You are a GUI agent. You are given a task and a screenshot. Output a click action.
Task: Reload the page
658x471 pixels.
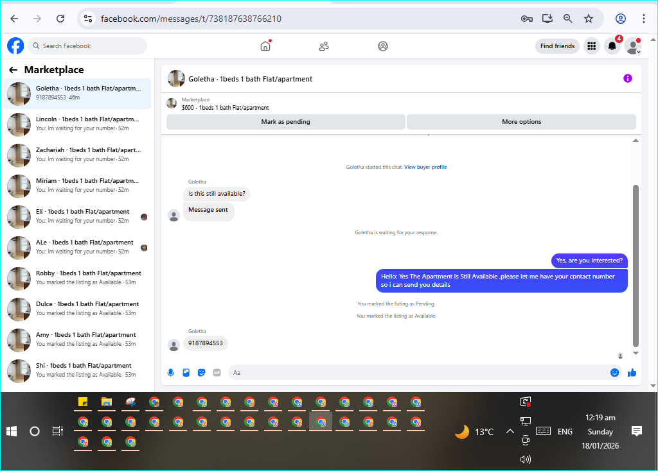click(60, 19)
